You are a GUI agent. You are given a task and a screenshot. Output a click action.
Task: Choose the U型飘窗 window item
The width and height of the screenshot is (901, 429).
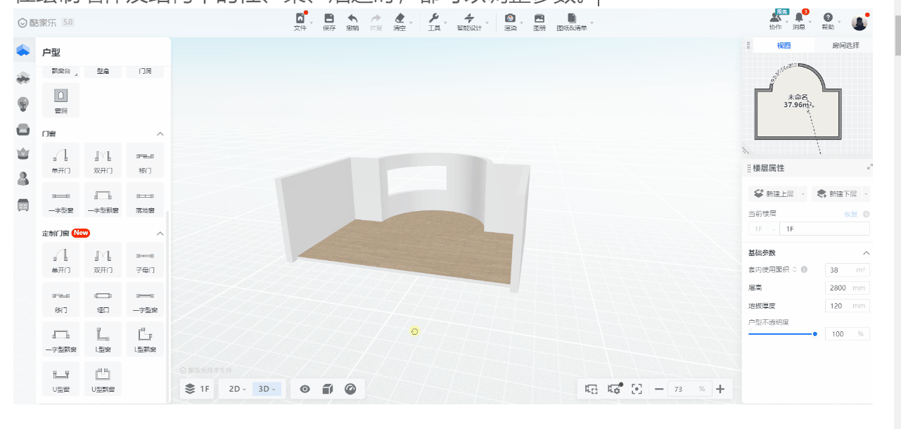tap(103, 378)
